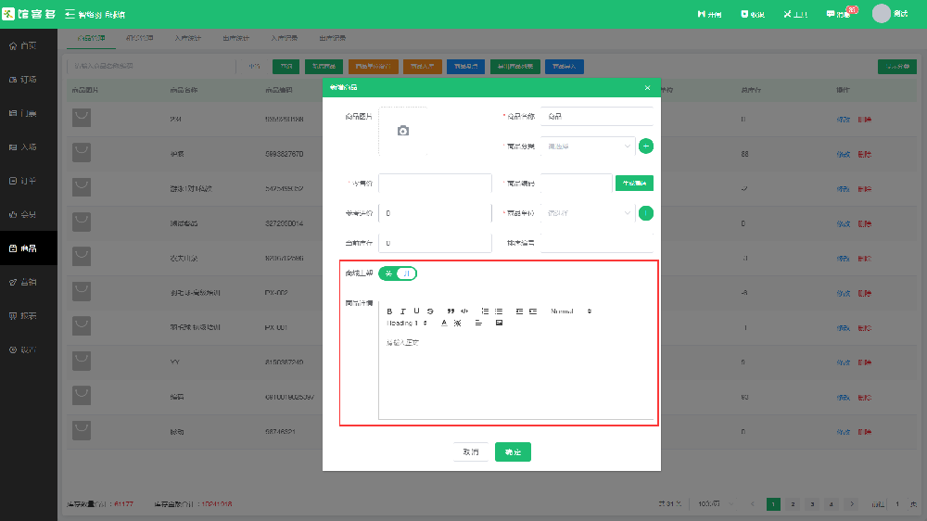The width and height of the screenshot is (927, 521).
Task: Click the text color picker in editor
Action: pyautogui.click(x=444, y=323)
